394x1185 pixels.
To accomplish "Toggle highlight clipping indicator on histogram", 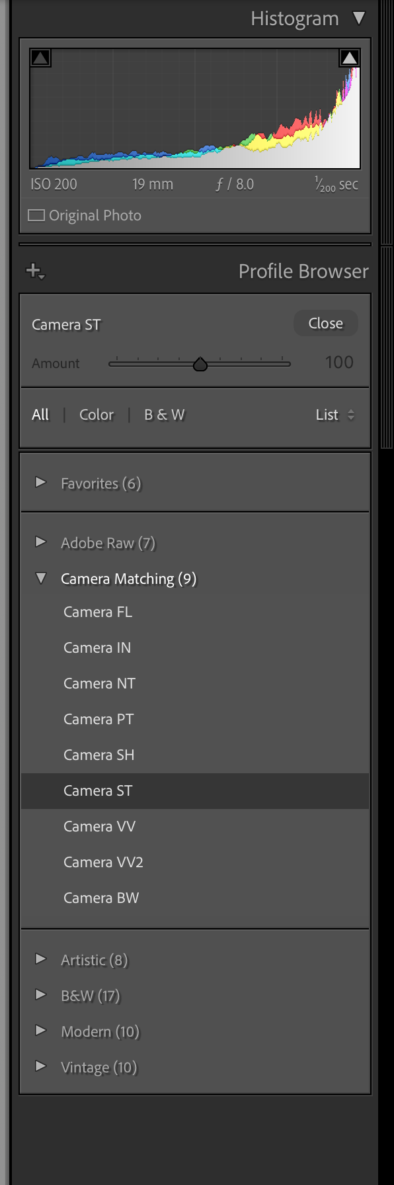I will point(349,58).
